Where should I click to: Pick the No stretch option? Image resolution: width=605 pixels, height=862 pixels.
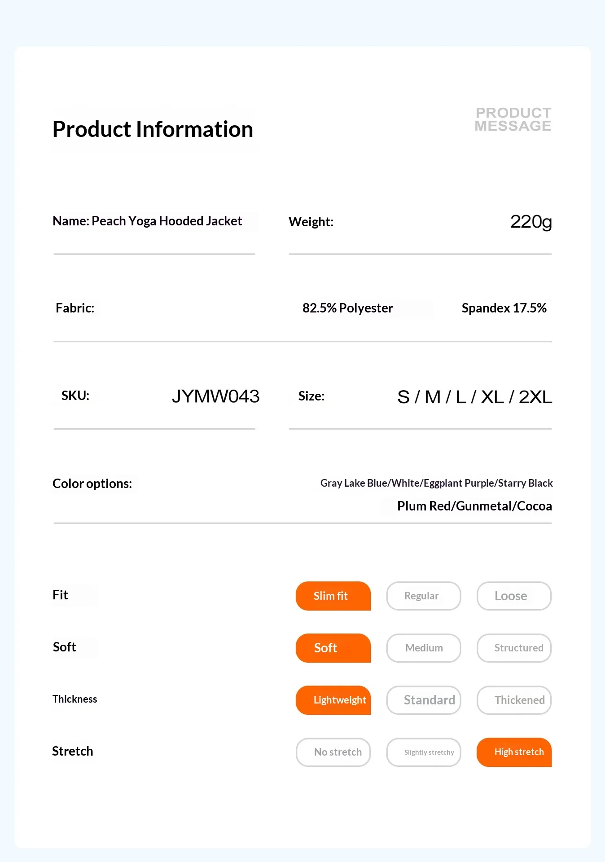333,752
